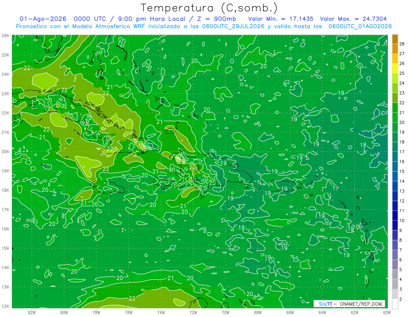Click latitude axis label '16N'
The height and width of the screenshot is (317, 411).
5,229
